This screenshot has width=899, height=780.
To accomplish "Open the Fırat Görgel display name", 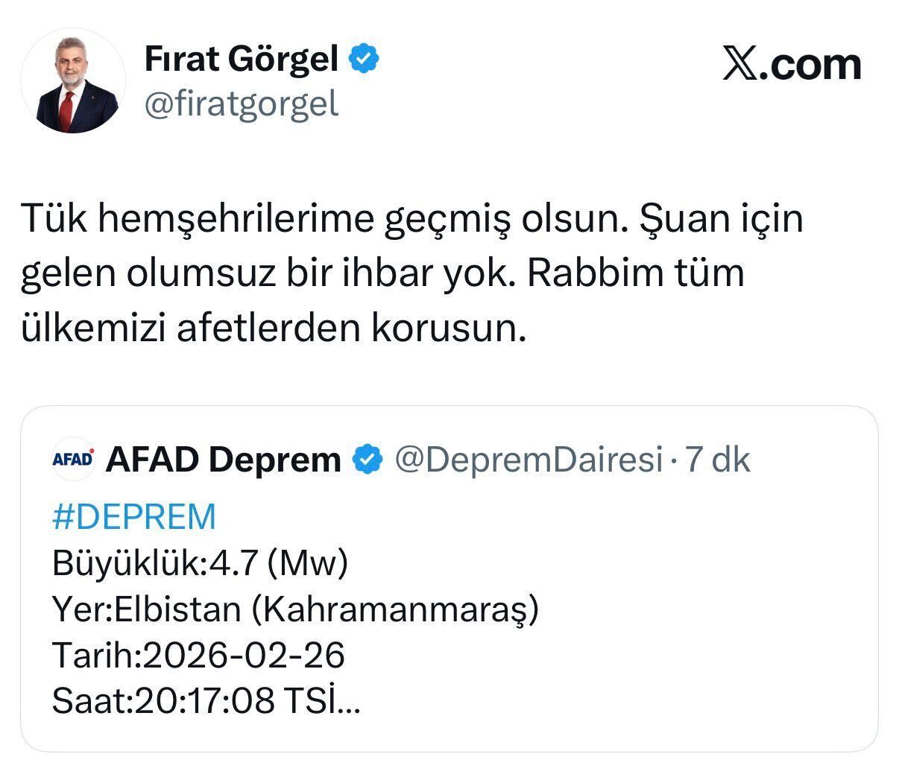I will pyautogui.click(x=241, y=59).
